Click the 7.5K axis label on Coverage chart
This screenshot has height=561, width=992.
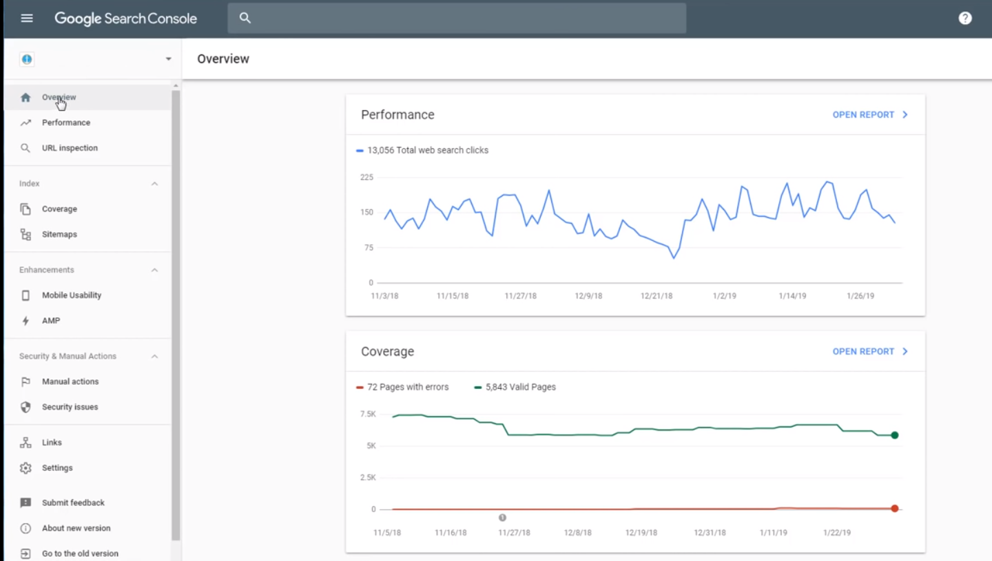[x=368, y=414]
